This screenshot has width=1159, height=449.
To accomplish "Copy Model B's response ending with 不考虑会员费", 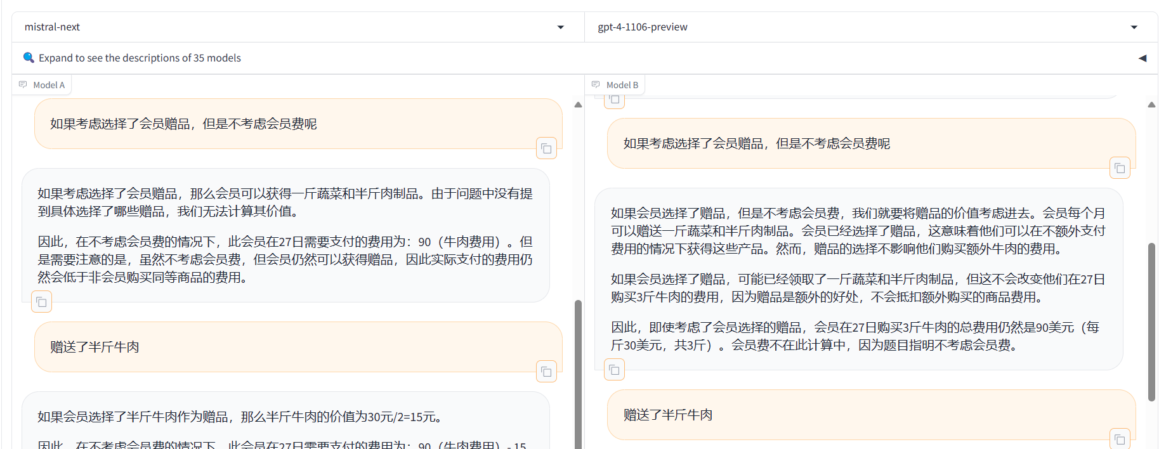I will (614, 370).
